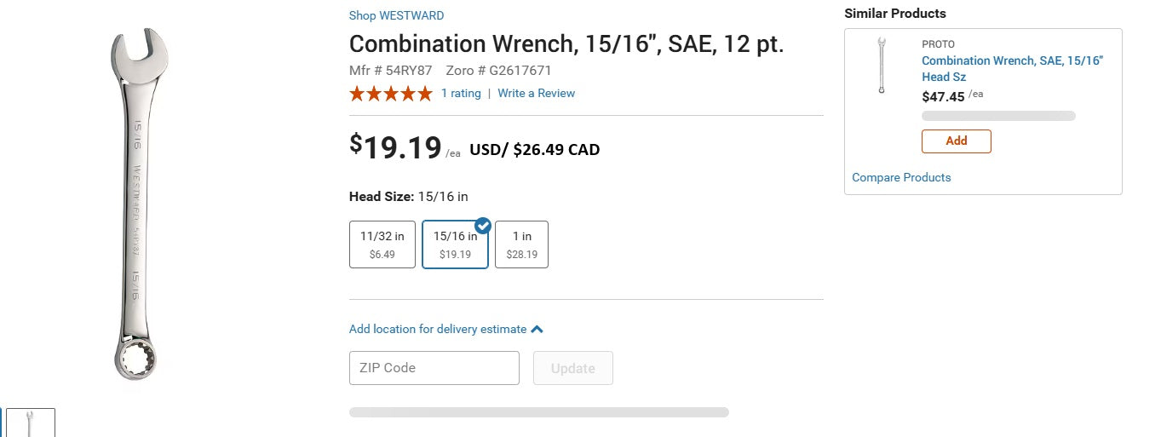This screenshot has width=1161, height=437.
Task: Open PROTO Combination Wrench product link
Action: pyautogui.click(x=1012, y=69)
